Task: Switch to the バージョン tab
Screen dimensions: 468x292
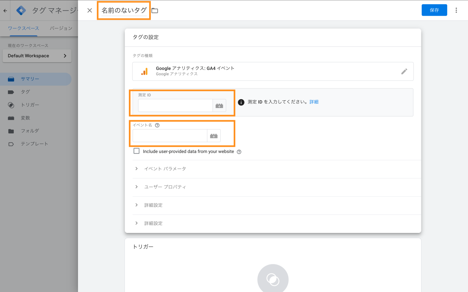Action: (x=61, y=28)
